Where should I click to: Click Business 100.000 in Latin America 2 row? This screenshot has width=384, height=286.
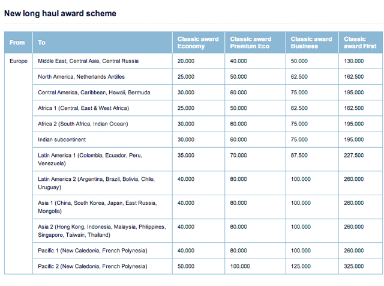(x=301, y=179)
